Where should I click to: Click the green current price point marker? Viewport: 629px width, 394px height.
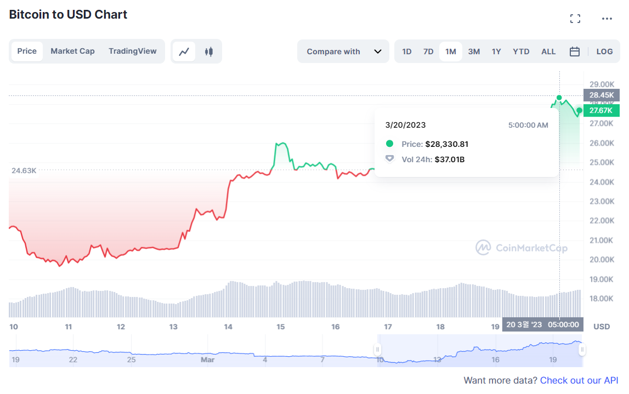(x=579, y=111)
